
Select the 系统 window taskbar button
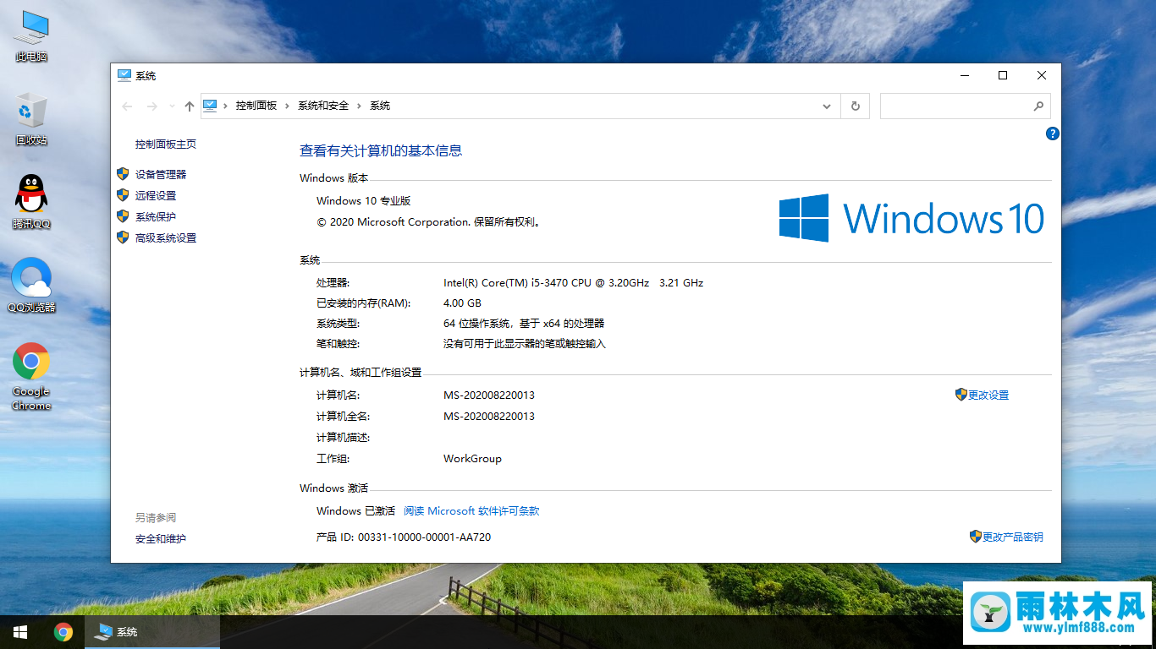point(152,632)
